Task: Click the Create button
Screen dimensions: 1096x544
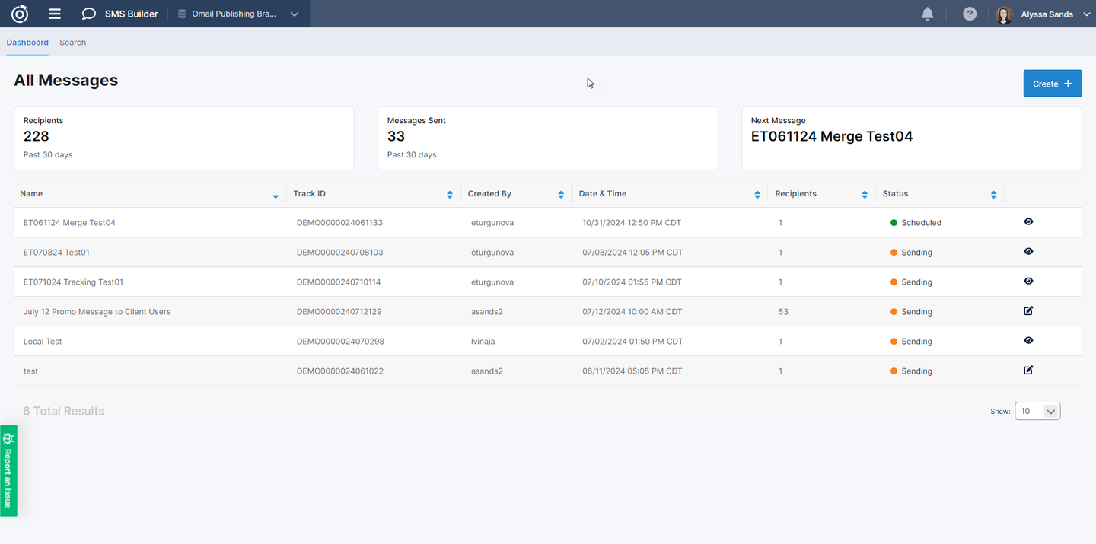Action: (x=1052, y=84)
